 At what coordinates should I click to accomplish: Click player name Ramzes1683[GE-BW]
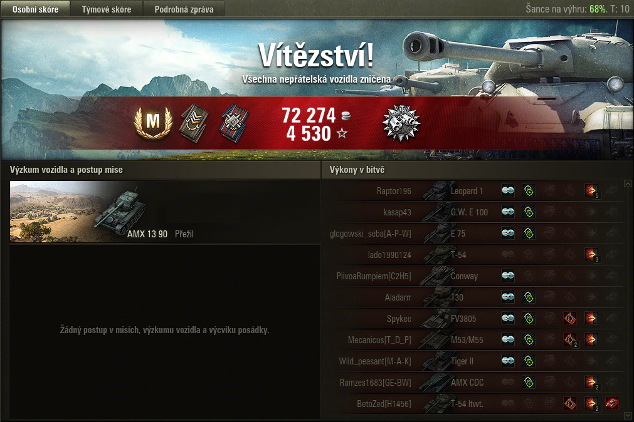tap(375, 383)
